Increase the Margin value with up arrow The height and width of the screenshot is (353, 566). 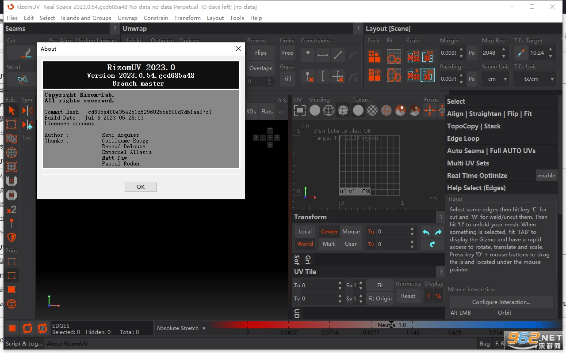[461, 50]
